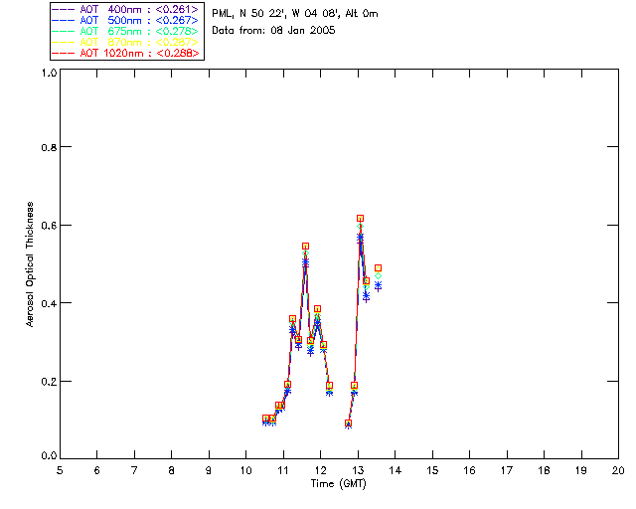
Task: Click the Data from 08 Jan 2005 text
Action: tap(273, 31)
